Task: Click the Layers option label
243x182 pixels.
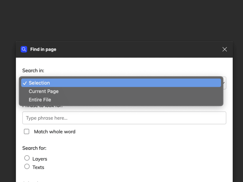Action: click(40, 159)
